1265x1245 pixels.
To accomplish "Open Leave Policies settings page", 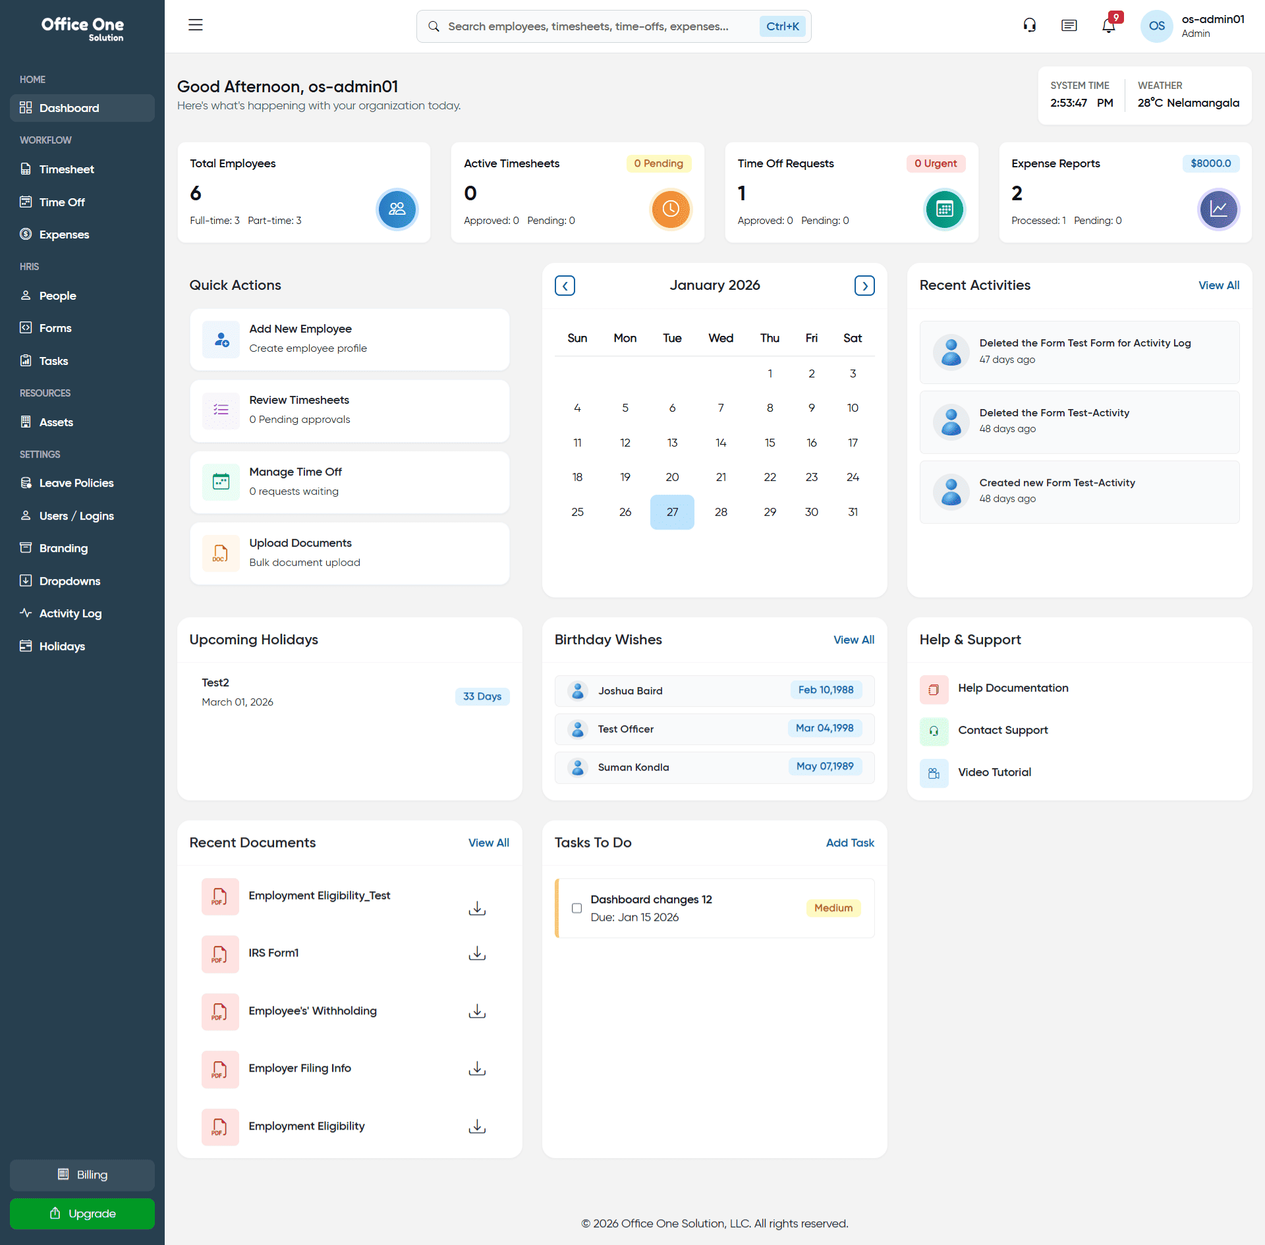I will pyautogui.click(x=76, y=483).
